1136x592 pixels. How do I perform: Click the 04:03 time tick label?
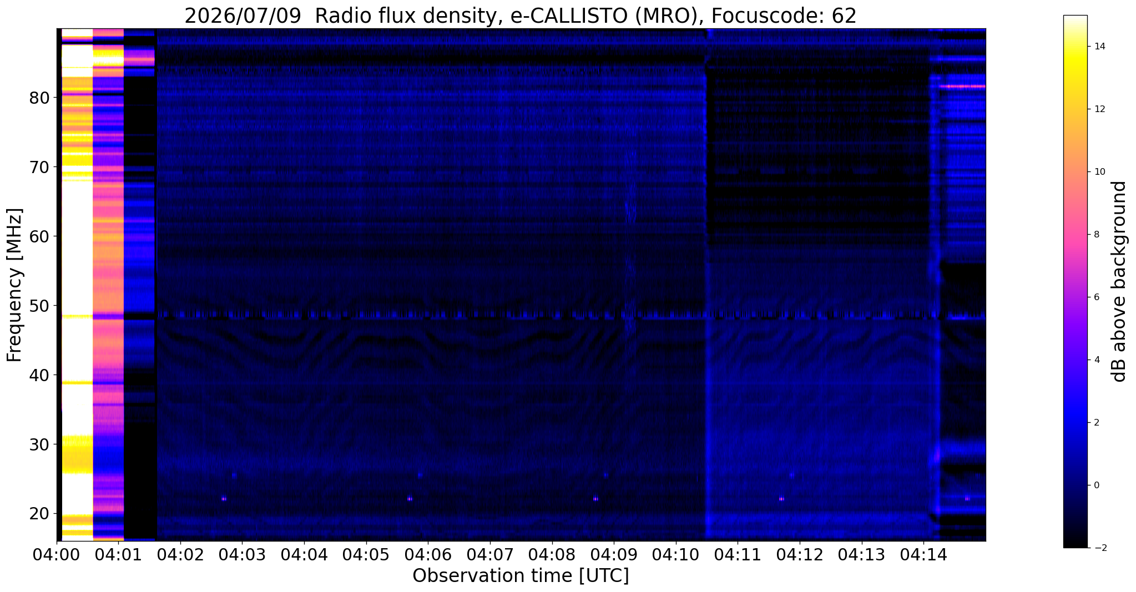(243, 555)
